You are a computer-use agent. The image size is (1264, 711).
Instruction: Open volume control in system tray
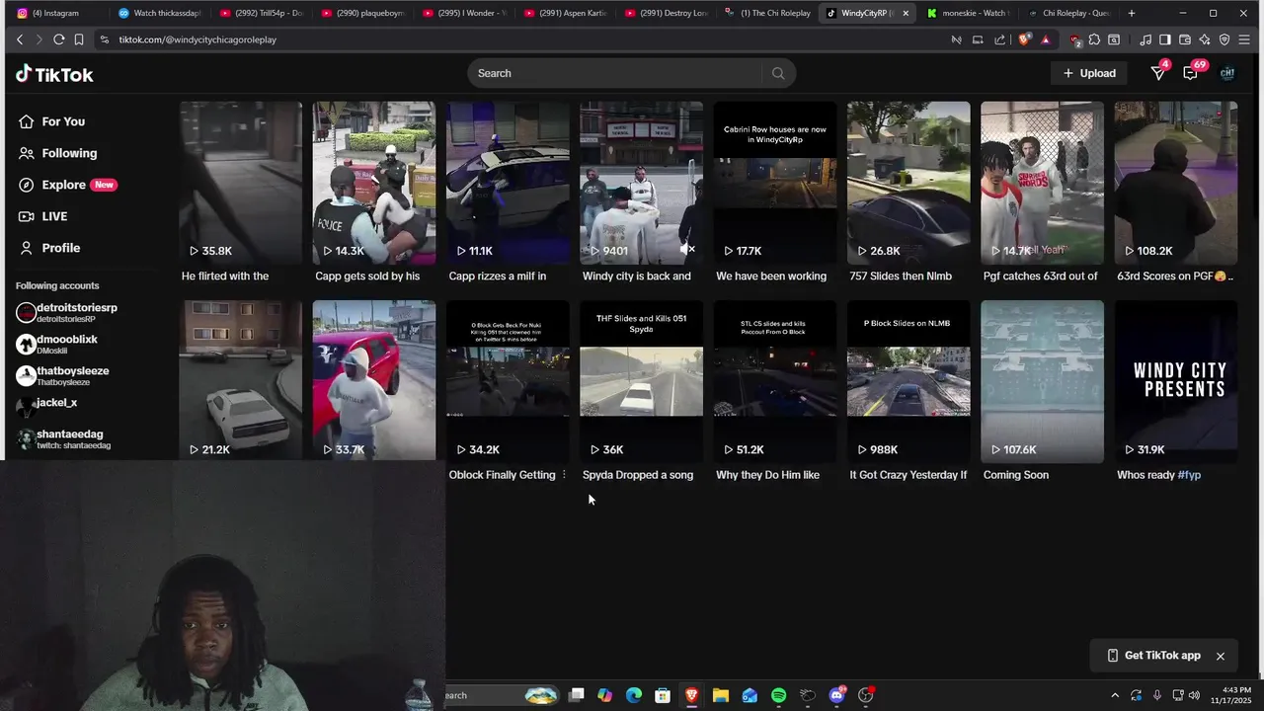pos(1195,695)
